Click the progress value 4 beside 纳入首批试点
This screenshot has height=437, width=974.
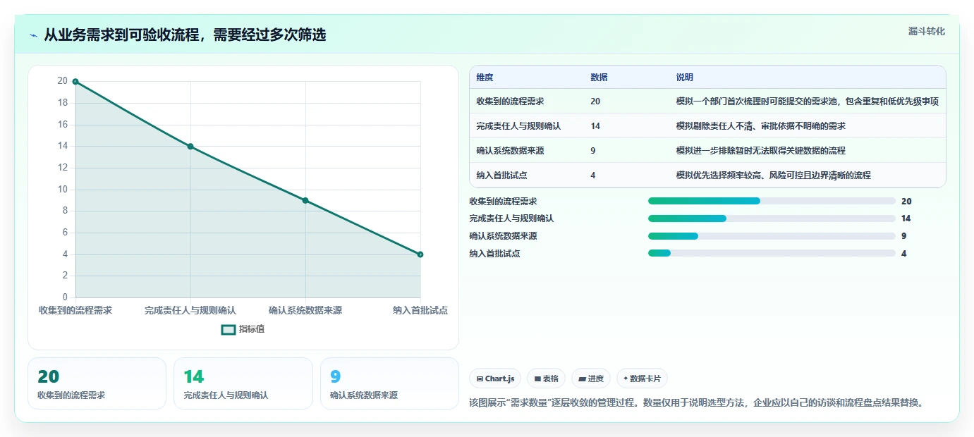tap(904, 253)
